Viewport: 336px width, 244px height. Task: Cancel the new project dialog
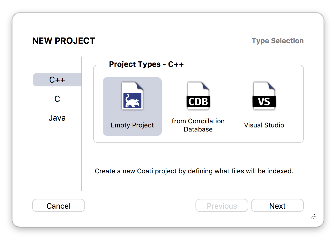click(x=59, y=206)
